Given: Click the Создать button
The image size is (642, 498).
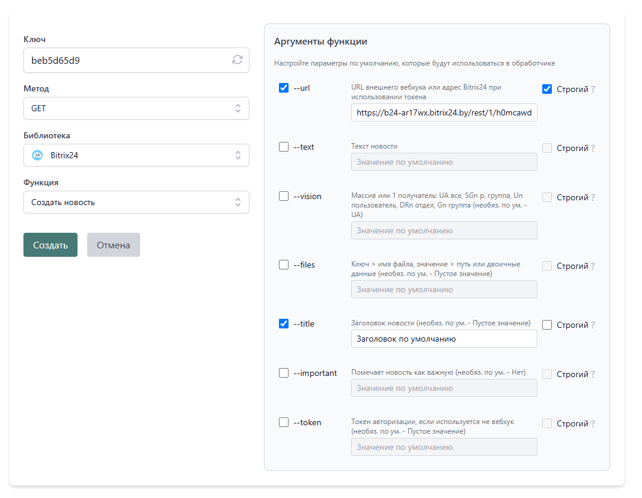Looking at the screenshot, I should click(x=50, y=245).
